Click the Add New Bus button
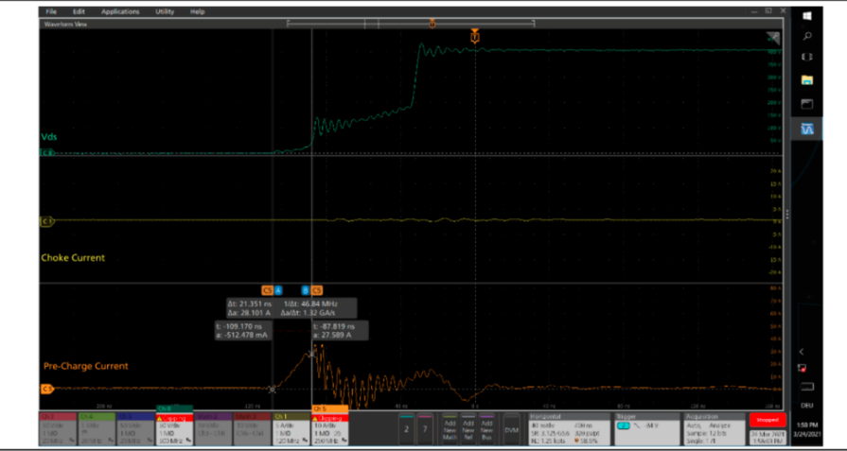 486,429
